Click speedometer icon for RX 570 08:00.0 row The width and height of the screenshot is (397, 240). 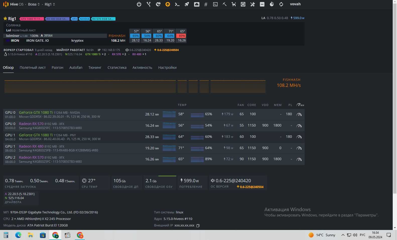point(299,159)
